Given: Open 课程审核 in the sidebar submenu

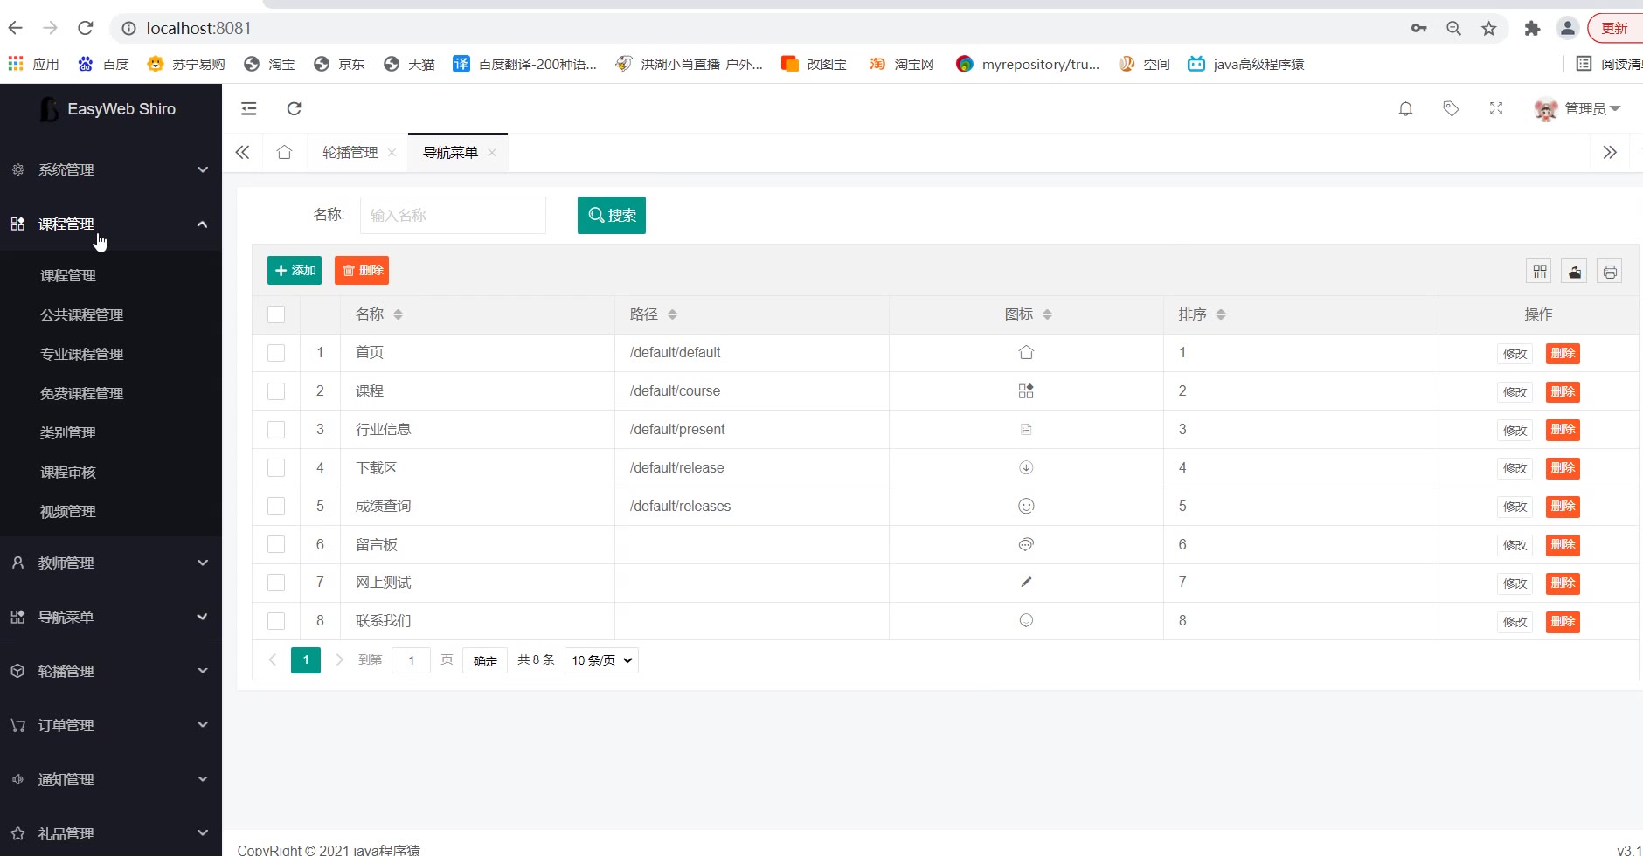Looking at the screenshot, I should click(68, 472).
